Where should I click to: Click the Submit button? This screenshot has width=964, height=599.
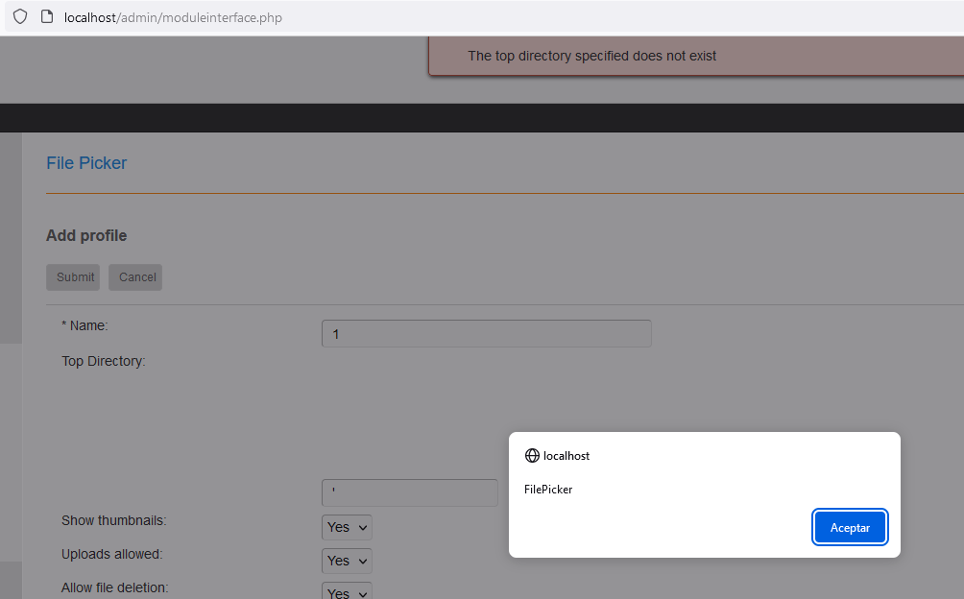click(x=73, y=276)
